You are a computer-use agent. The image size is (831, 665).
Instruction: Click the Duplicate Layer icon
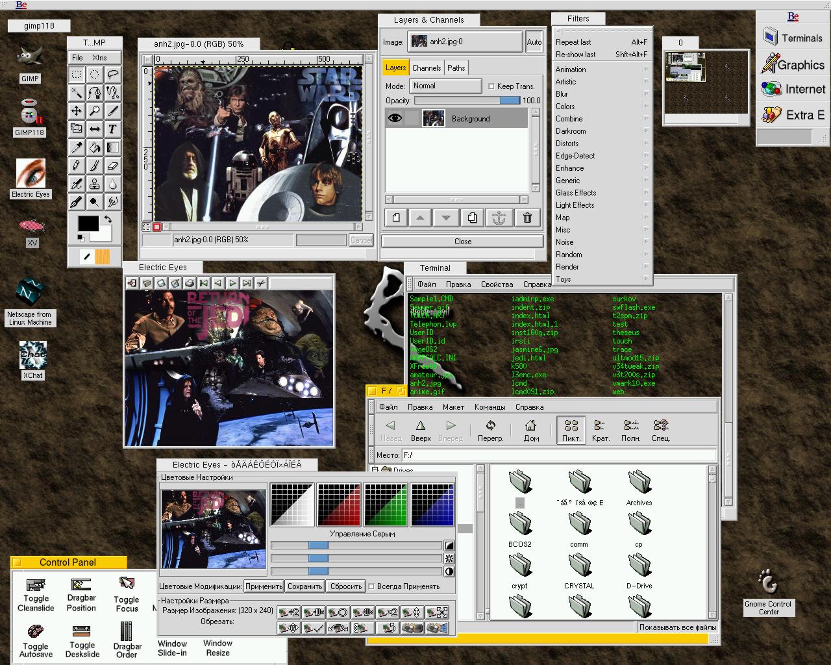[472, 218]
